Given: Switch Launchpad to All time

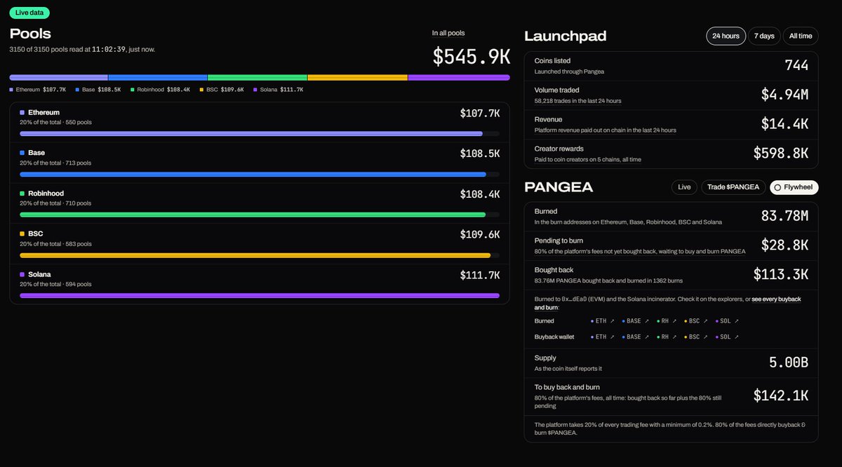Looking at the screenshot, I should coord(801,36).
